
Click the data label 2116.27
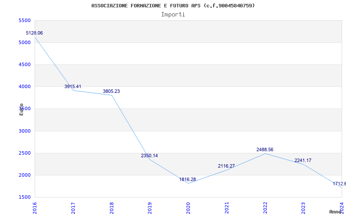pos(226,166)
